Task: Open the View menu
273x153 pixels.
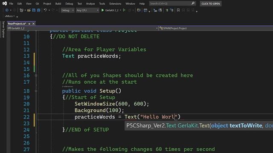Action: click(x=29, y=4)
